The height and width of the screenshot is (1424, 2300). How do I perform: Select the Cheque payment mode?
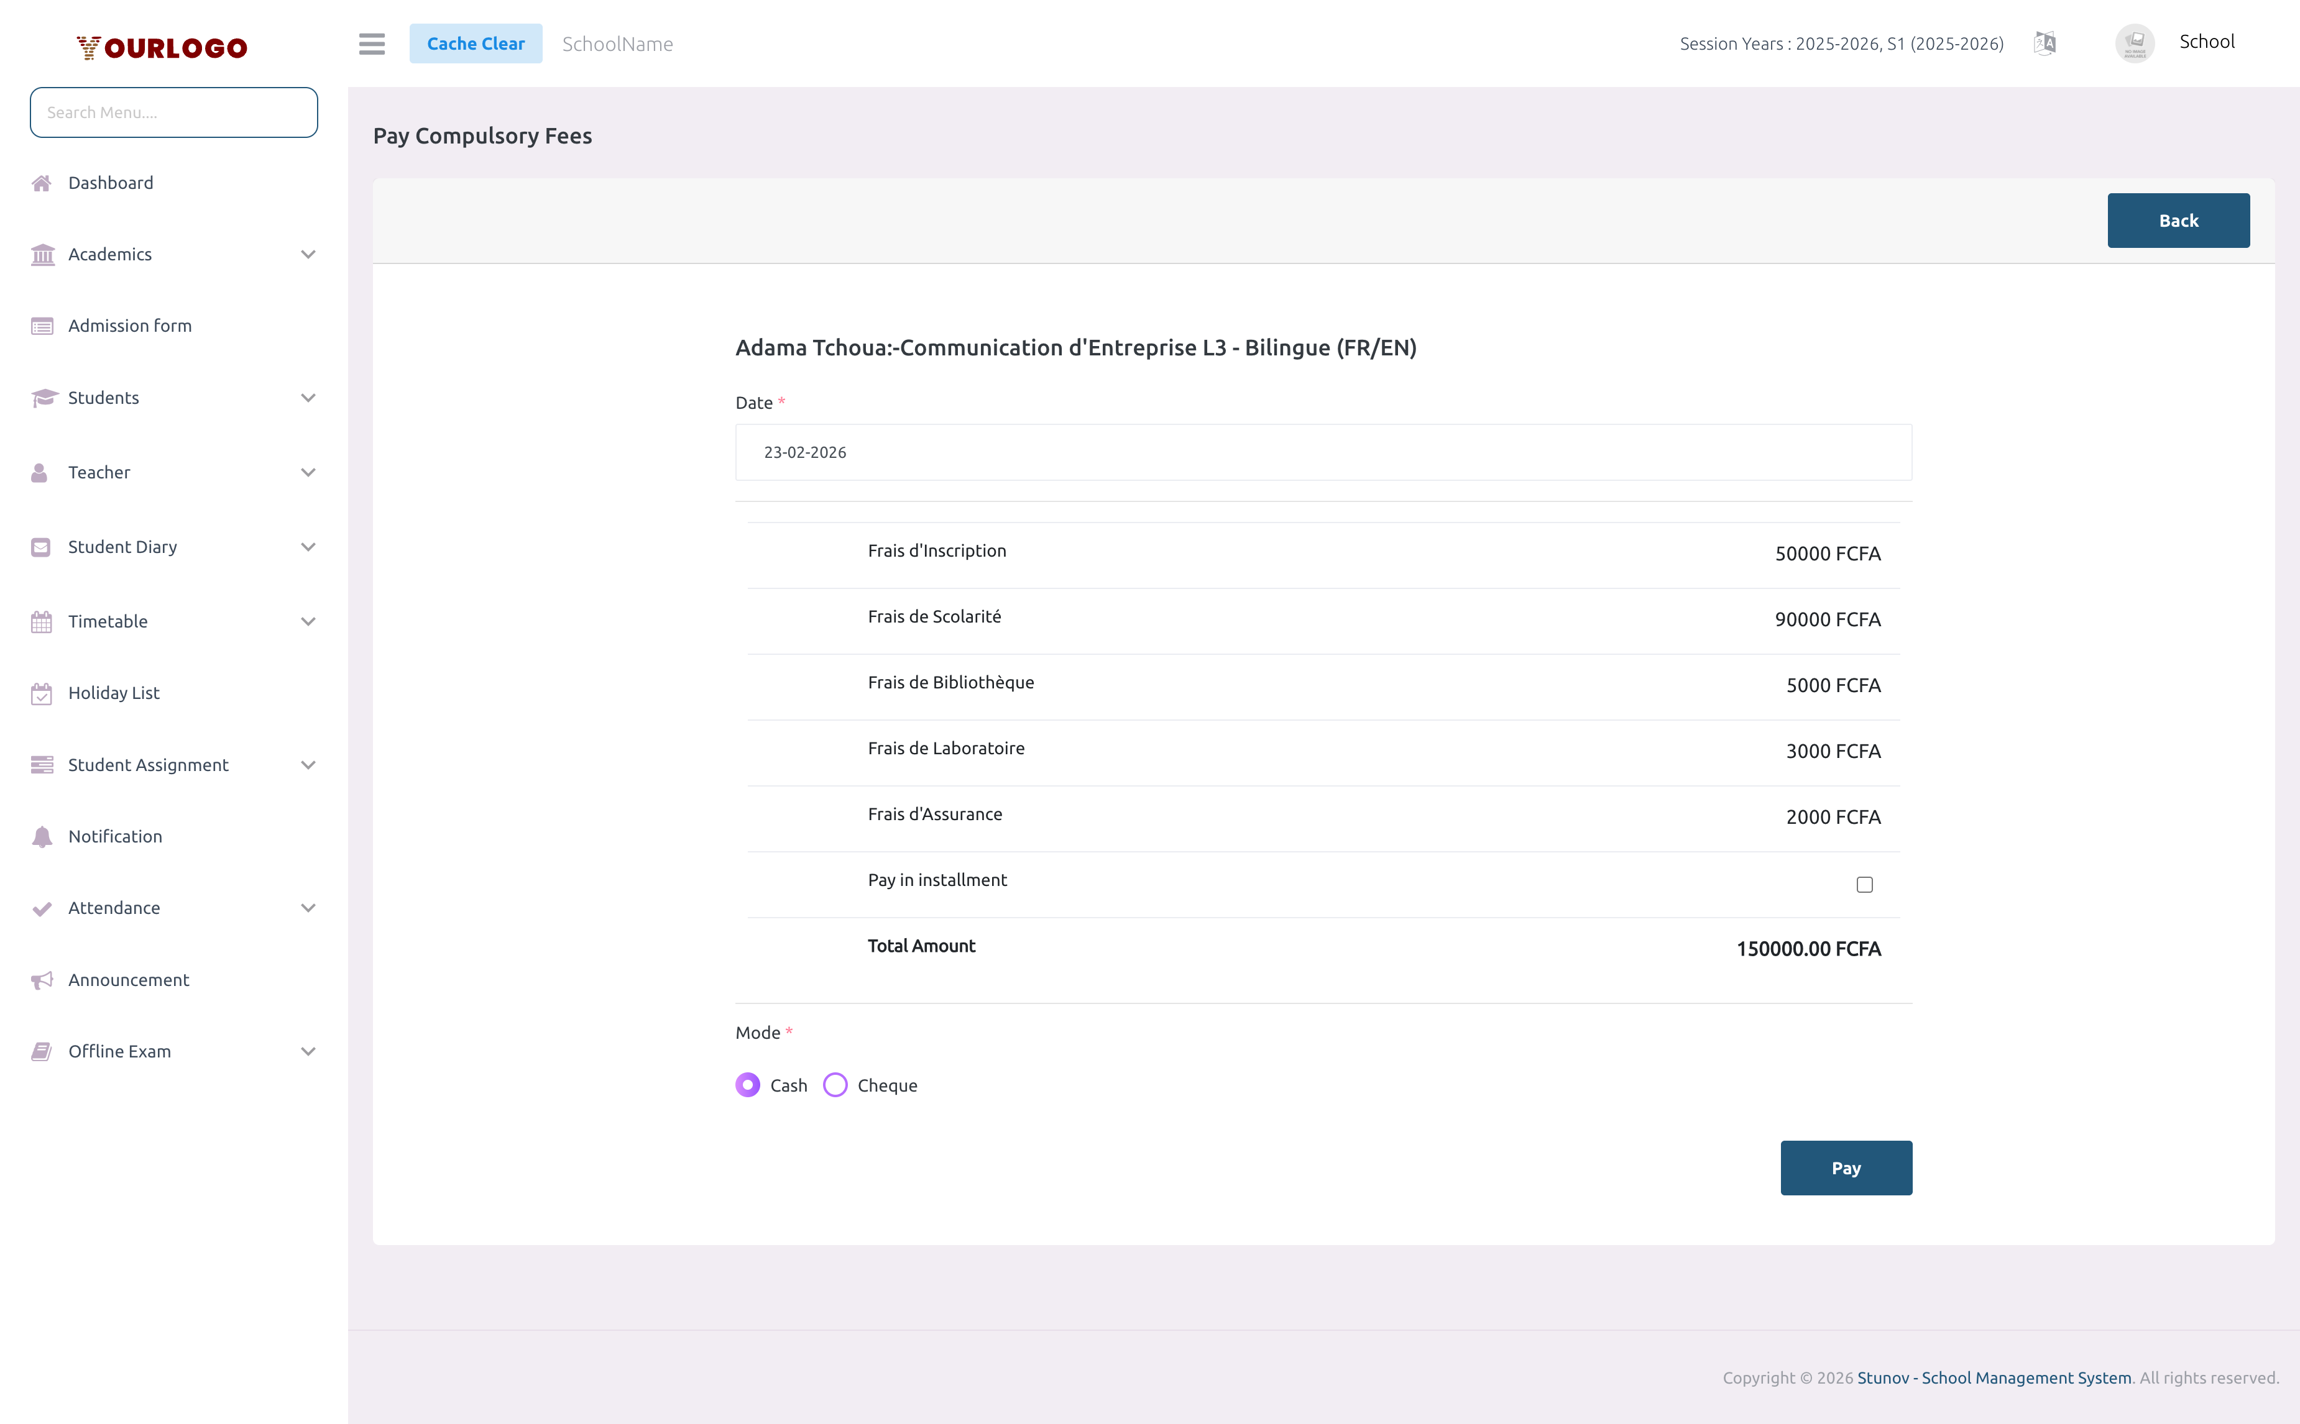[x=835, y=1085]
